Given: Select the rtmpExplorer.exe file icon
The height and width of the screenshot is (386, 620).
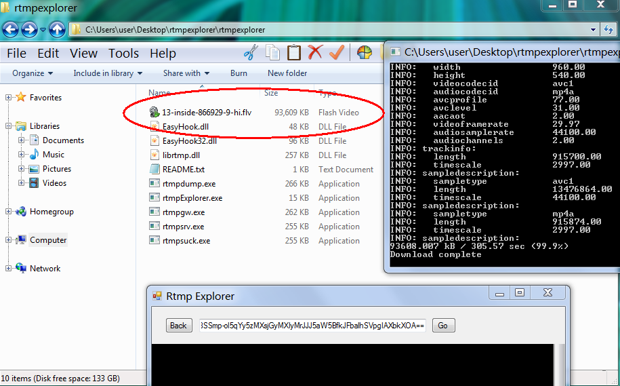Looking at the screenshot, I should [154, 197].
